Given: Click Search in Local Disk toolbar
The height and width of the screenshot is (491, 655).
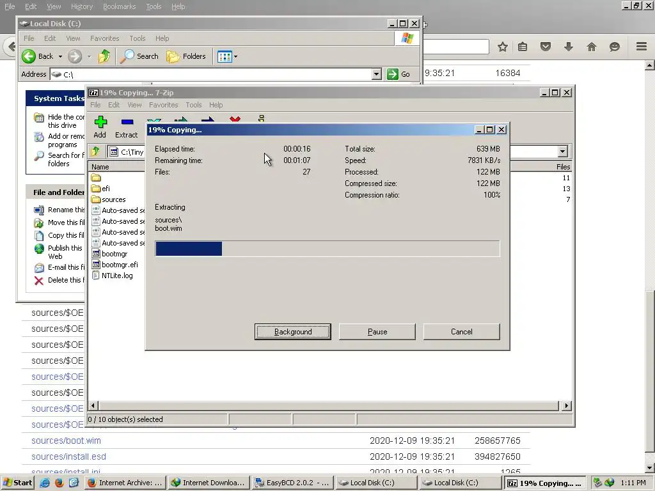Looking at the screenshot, I should click(x=139, y=56).
